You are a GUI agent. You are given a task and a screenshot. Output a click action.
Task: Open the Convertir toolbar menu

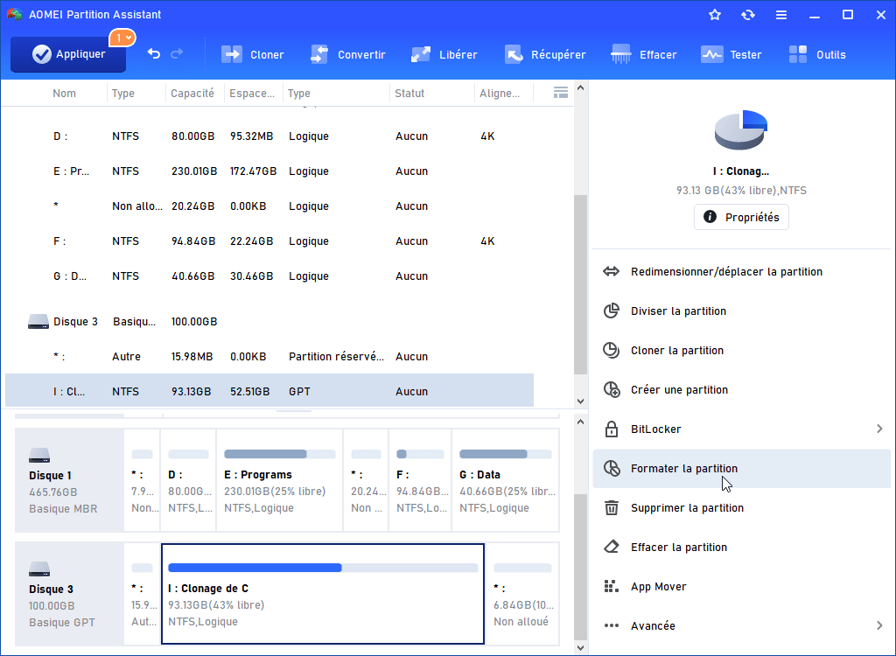point(347,54)
